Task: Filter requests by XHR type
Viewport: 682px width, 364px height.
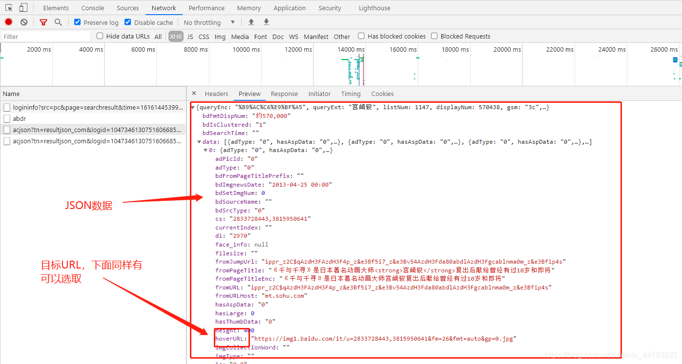Action: 176,37
